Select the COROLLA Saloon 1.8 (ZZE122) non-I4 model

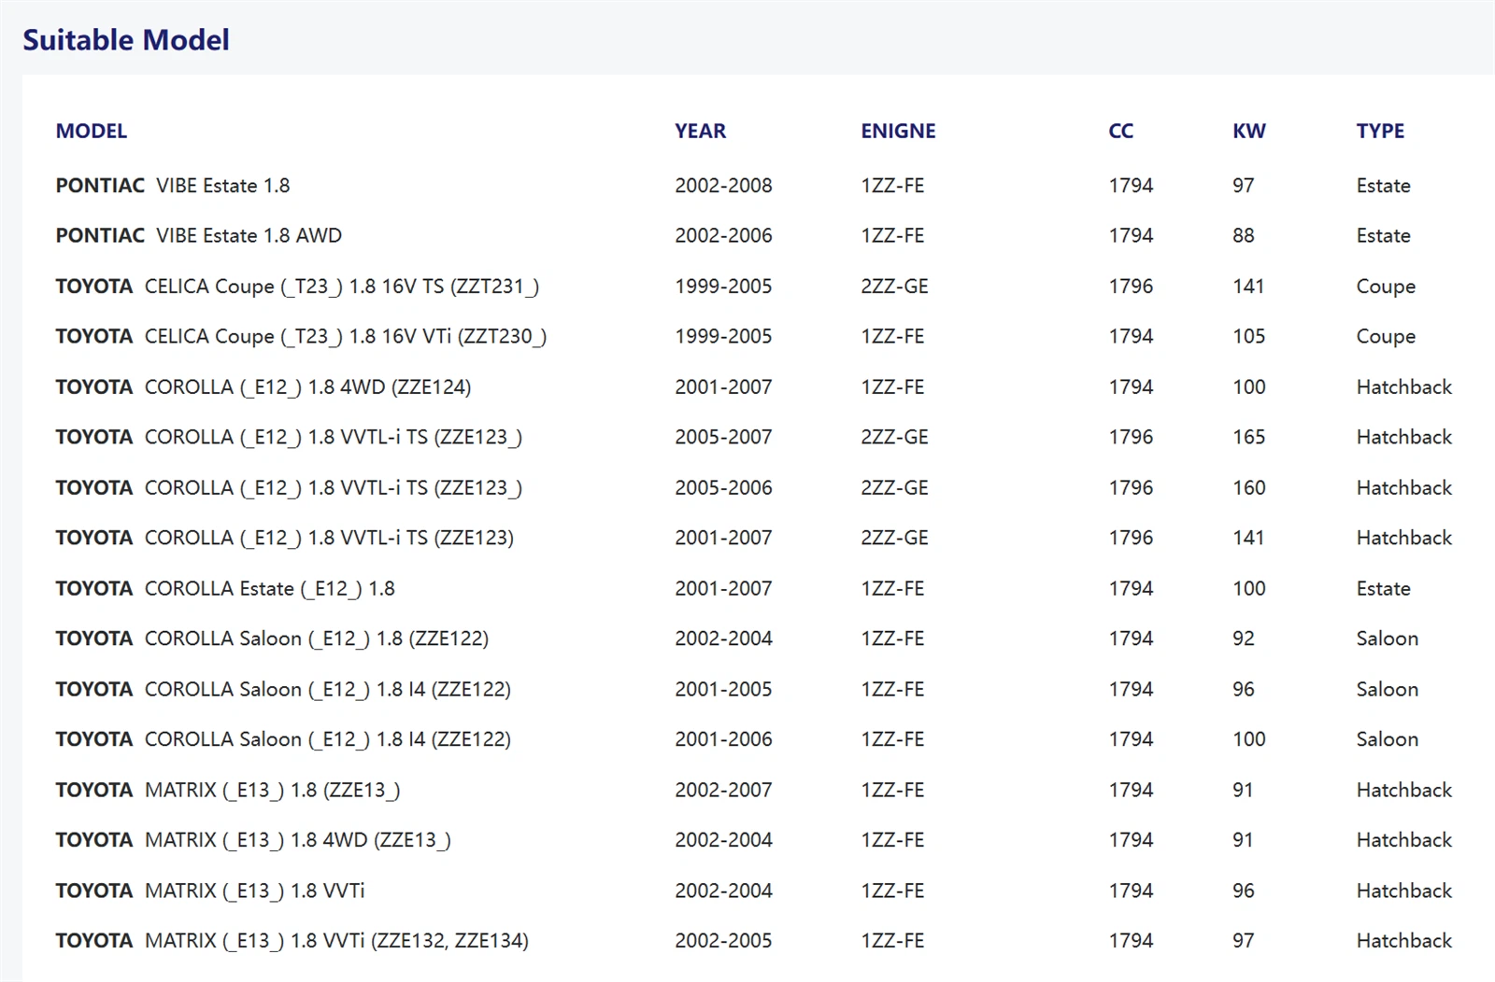(272, 639)
